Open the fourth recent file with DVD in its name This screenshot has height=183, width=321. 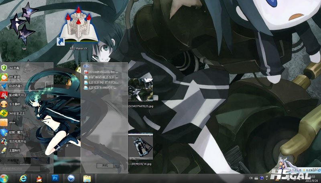[101, 87]
